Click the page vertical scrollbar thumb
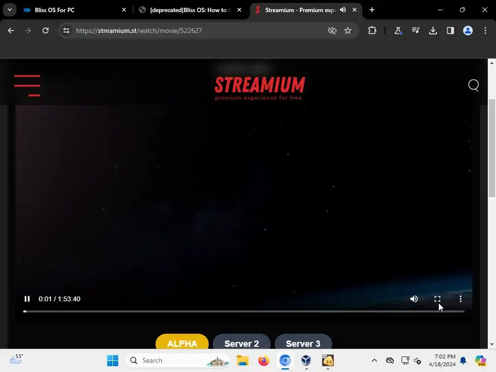Viewport: 496px width, 372px height. click(492, 148)
